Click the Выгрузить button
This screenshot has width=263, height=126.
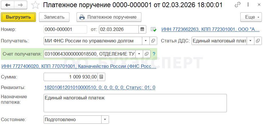pyautogui.click(x=18, y=17)
